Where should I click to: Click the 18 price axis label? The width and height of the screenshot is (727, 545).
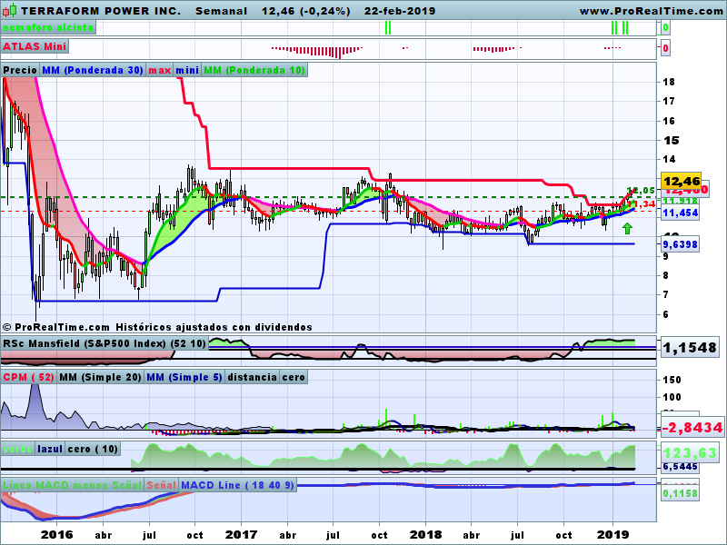[x=669, y=82]
